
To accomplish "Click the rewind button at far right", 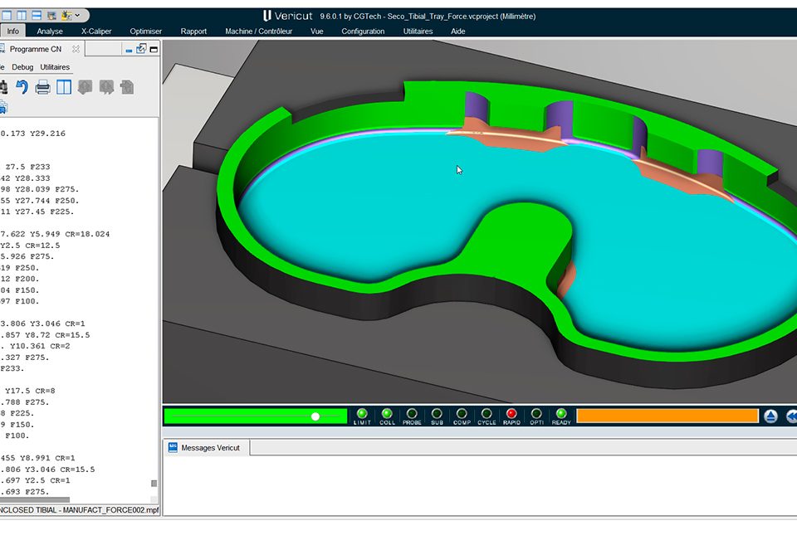I will click(x=791, y=416).
